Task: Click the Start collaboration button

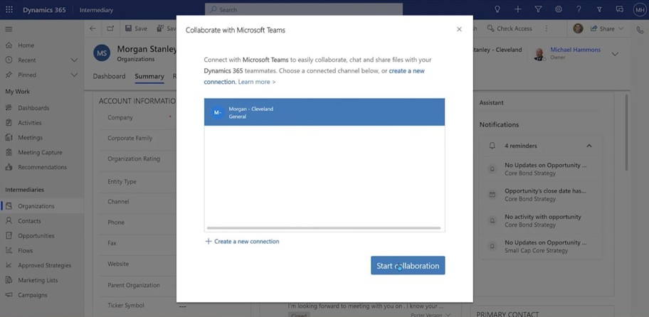Action: [408, 265]
